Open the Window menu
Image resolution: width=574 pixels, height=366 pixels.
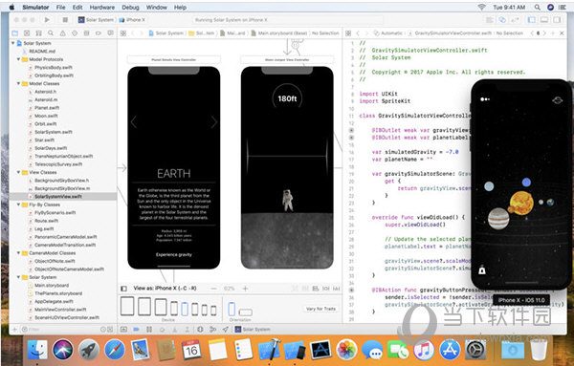[156, 8]
